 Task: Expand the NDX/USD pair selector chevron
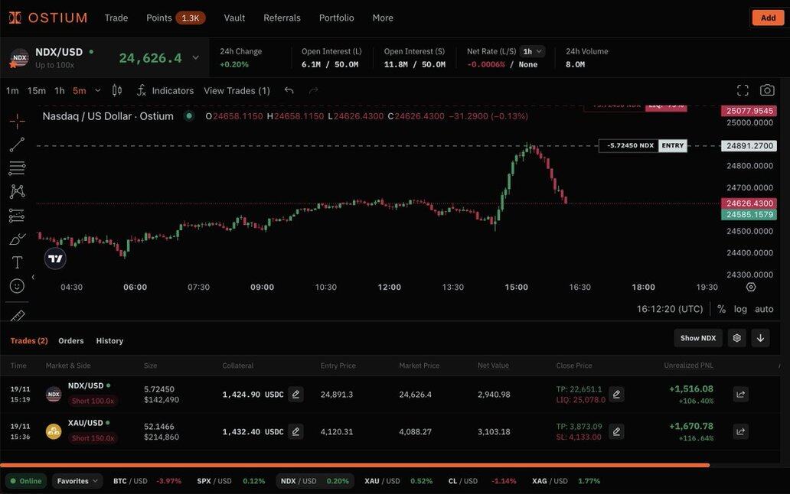click(x=195, y=57)
